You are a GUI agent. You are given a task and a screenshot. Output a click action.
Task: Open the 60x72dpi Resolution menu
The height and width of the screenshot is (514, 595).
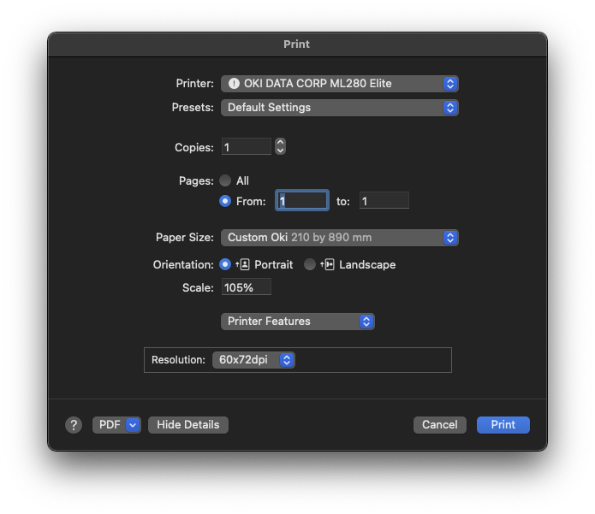click(x=253, y=360)
